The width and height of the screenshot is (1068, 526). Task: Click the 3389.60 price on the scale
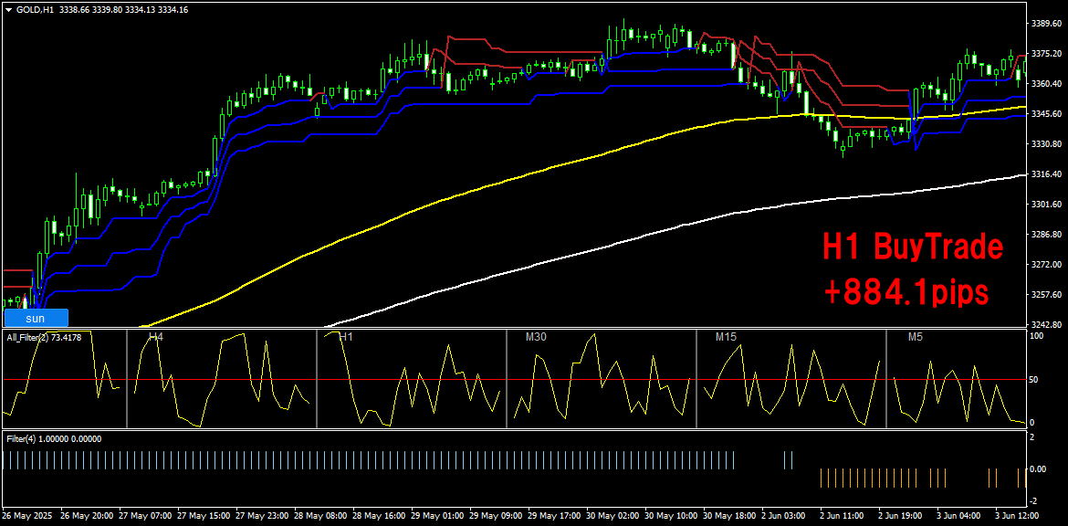point(1047,23)
